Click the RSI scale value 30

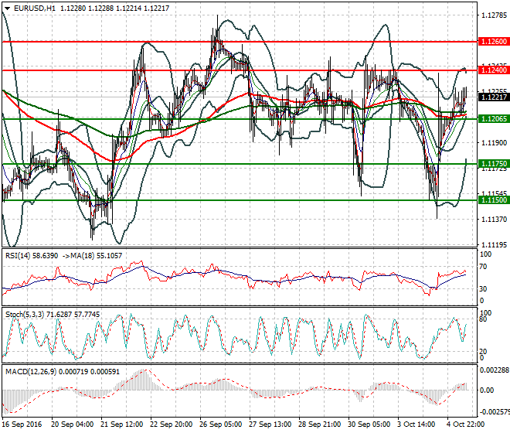483,288
